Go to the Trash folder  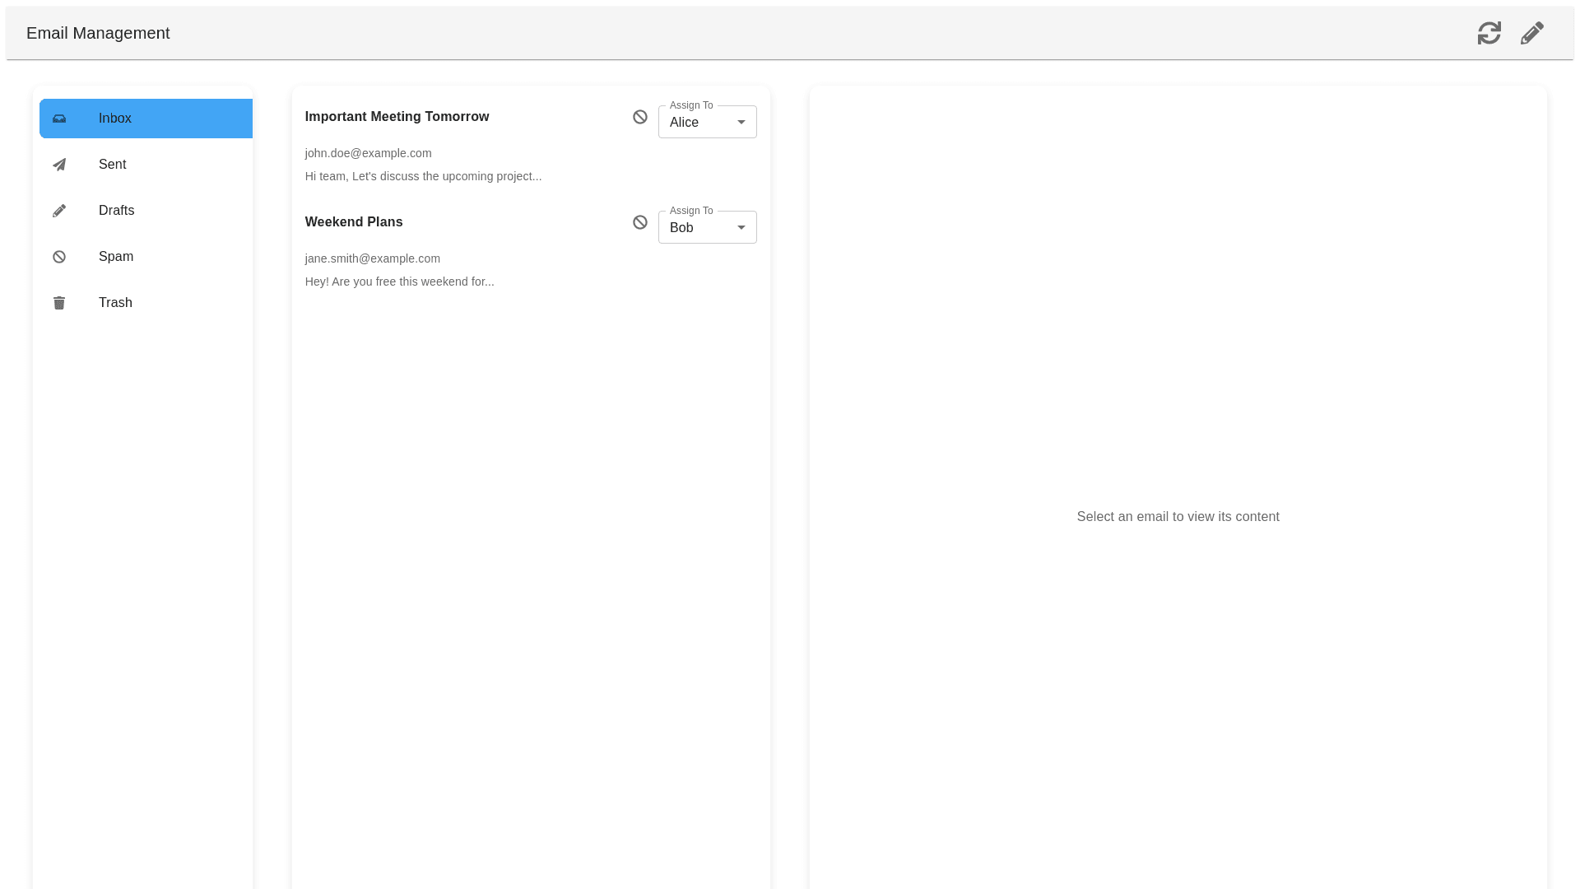click(x=115, y=303)
